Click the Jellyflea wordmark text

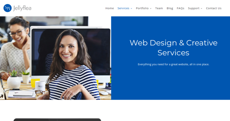click(22, 8)
